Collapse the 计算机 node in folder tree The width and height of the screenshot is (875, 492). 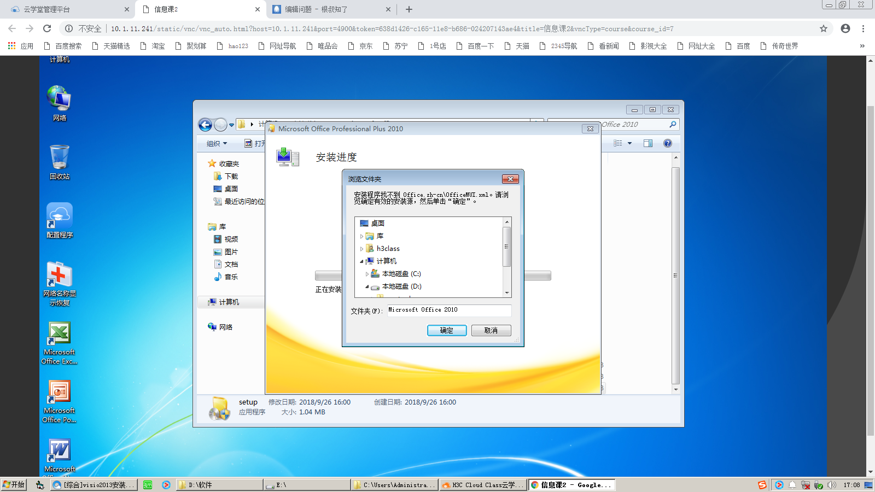[x=361, y=261]
